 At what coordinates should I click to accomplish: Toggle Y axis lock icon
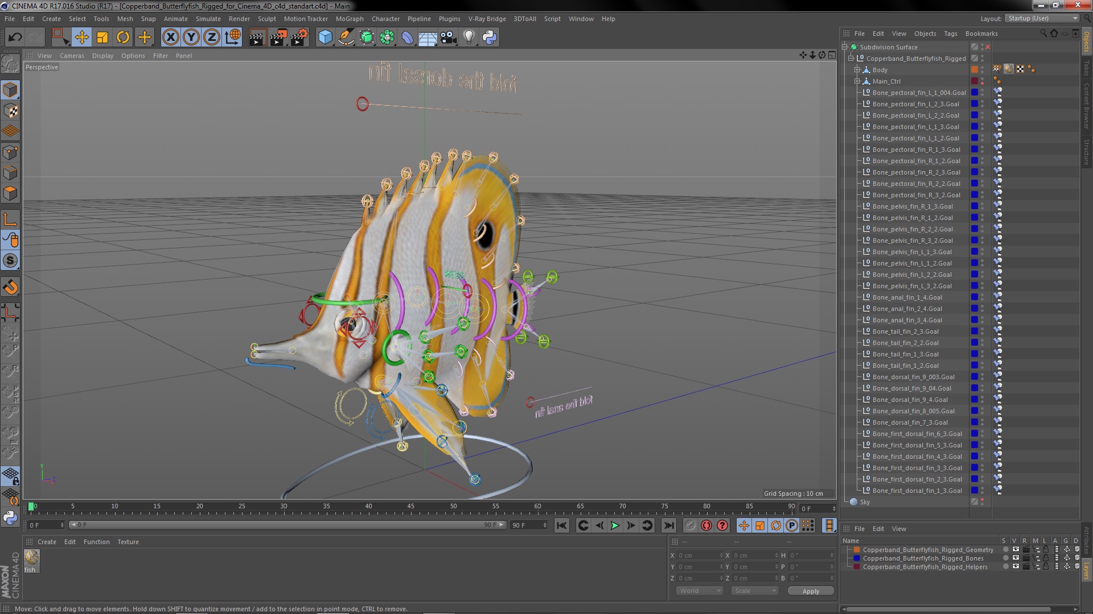(x=191, y=38)
